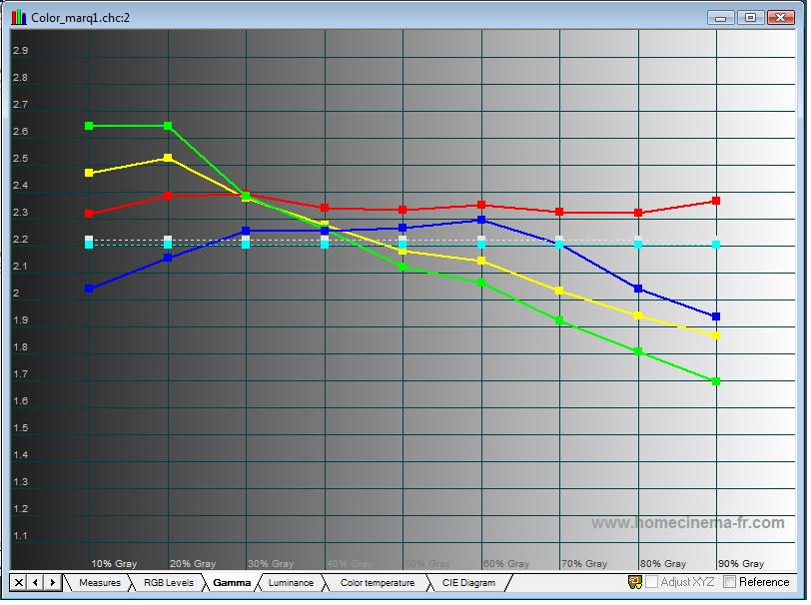Image resolution: width=811 pixels, height=605 pixels.
Task: Close the Color_marq1.chc:2 window
Action: 780,18
